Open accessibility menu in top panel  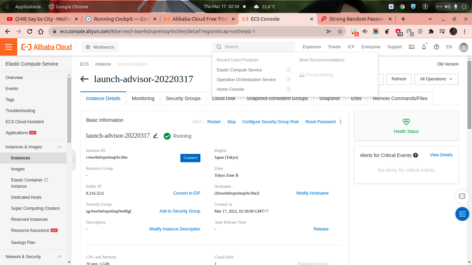[425, 7]
